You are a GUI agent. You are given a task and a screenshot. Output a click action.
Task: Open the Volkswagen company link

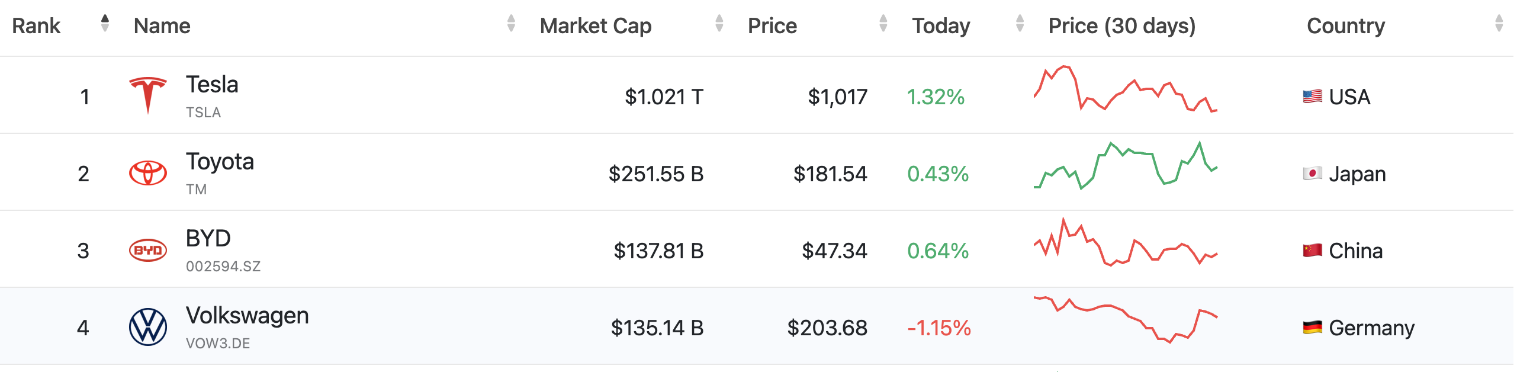click(247, 316)
